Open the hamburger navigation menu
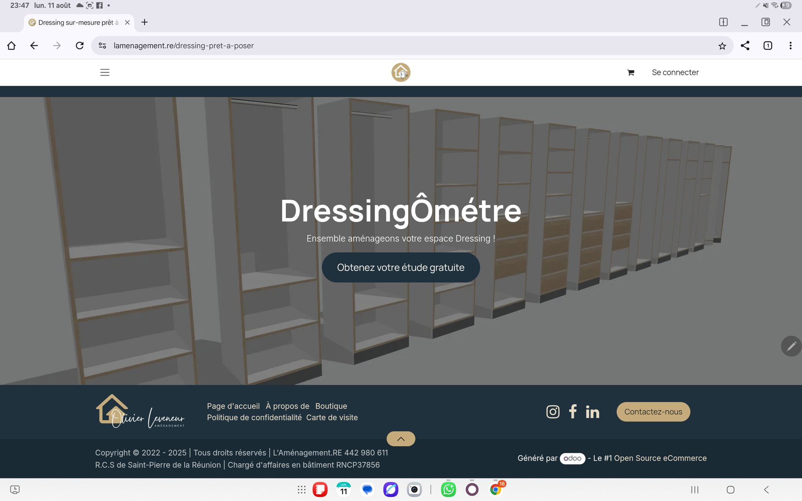This screenshot has height=501, width=802. coord(105,72)
